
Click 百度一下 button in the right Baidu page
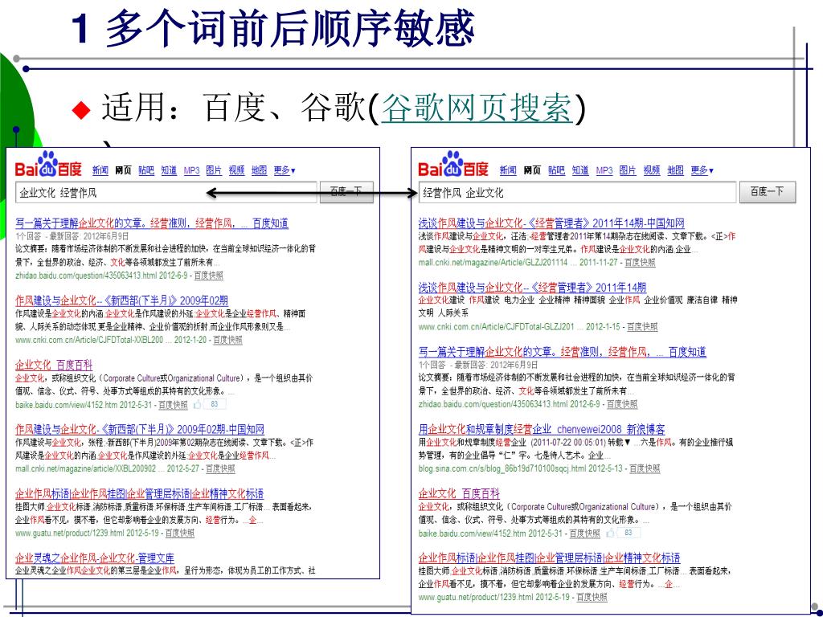click(768, 192)
